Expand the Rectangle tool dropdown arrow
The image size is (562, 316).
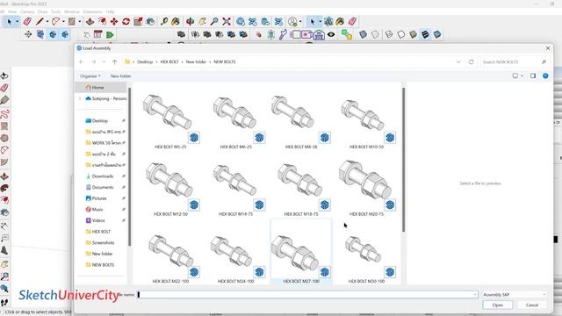[80, 22]
